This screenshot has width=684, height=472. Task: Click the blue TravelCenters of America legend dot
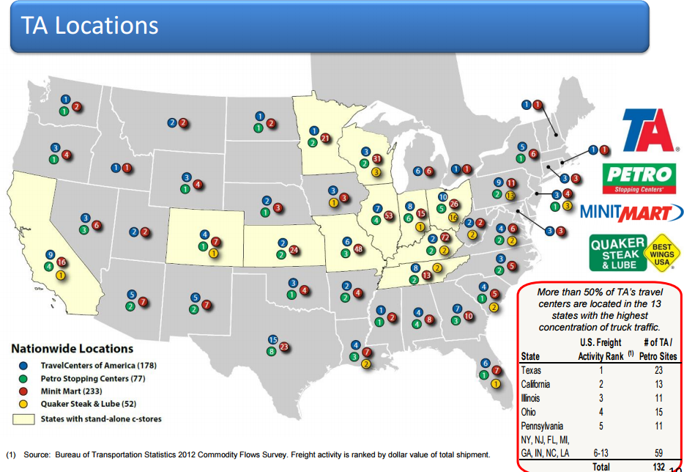[24, 366]
